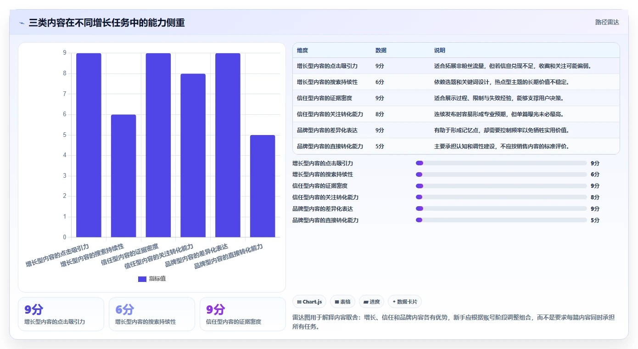Click the 5分 value in the table
The width and height of the screenshot is (638, 349).
380,146
